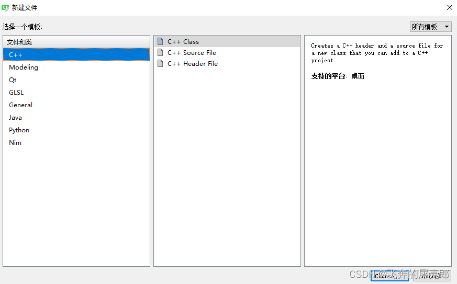
Task: Select the Python category
Action: pyautogui.click(x=76, y=130)
